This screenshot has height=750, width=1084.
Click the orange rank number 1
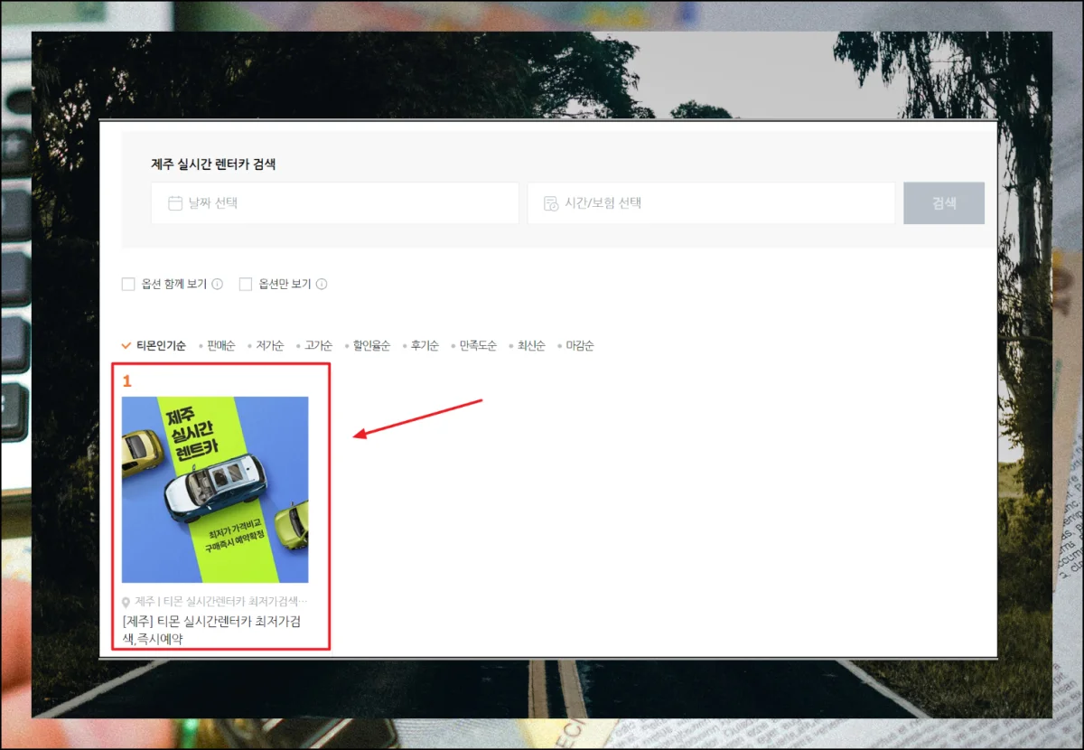point(127,381)
